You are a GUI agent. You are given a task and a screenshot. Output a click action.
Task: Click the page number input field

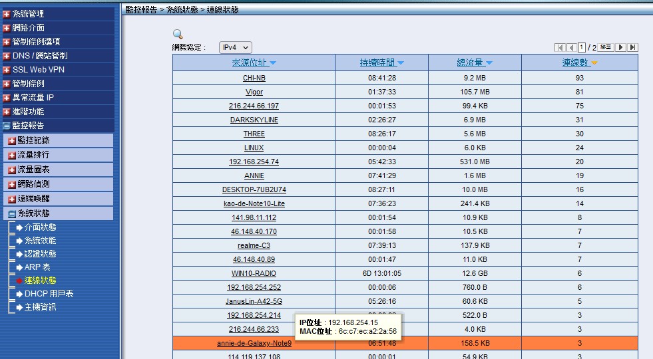point(581,47)
